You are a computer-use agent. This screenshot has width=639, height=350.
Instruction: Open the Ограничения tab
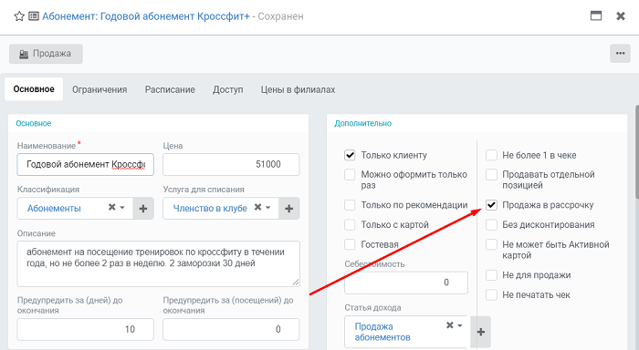[x=100, y=89]
